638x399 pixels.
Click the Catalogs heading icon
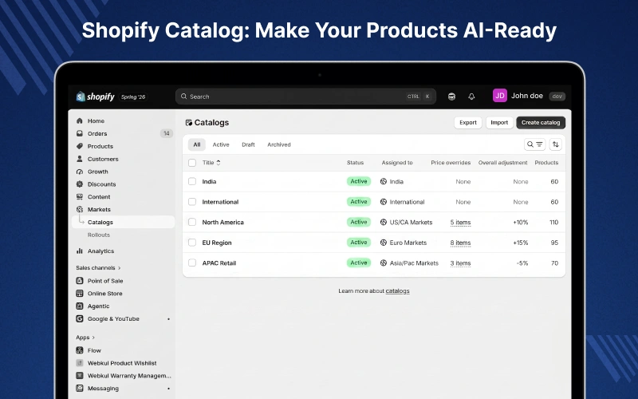(189, 123)
